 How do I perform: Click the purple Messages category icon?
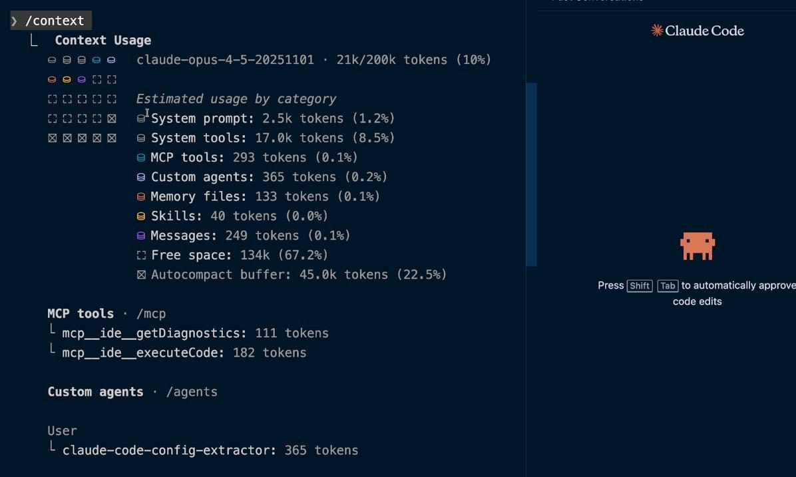coord(140,236)
